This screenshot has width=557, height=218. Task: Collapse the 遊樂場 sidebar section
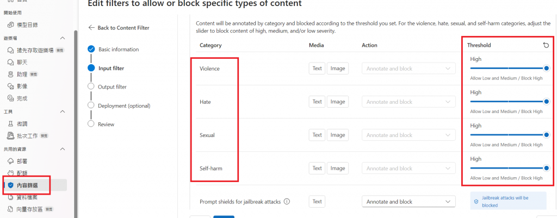tap(62, 38)
